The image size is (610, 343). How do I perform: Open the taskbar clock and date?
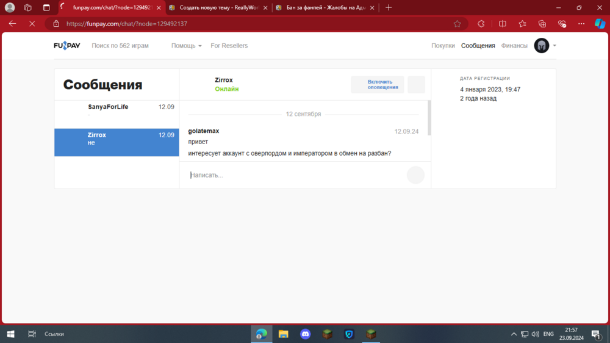[572, 334]
